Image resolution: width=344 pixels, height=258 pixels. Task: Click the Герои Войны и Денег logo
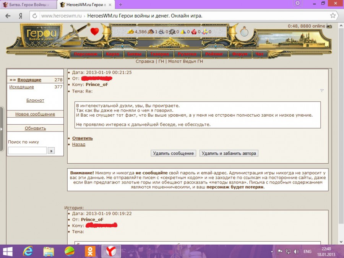[41, 35]
